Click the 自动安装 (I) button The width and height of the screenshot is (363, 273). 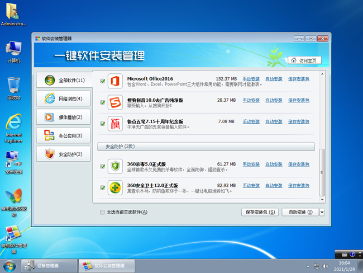pos(300,212)
